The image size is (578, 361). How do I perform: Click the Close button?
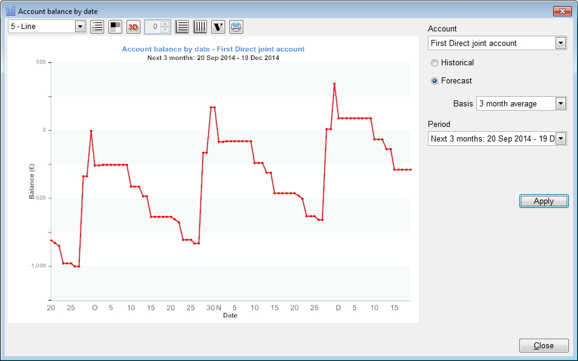(x=544, y=345)
